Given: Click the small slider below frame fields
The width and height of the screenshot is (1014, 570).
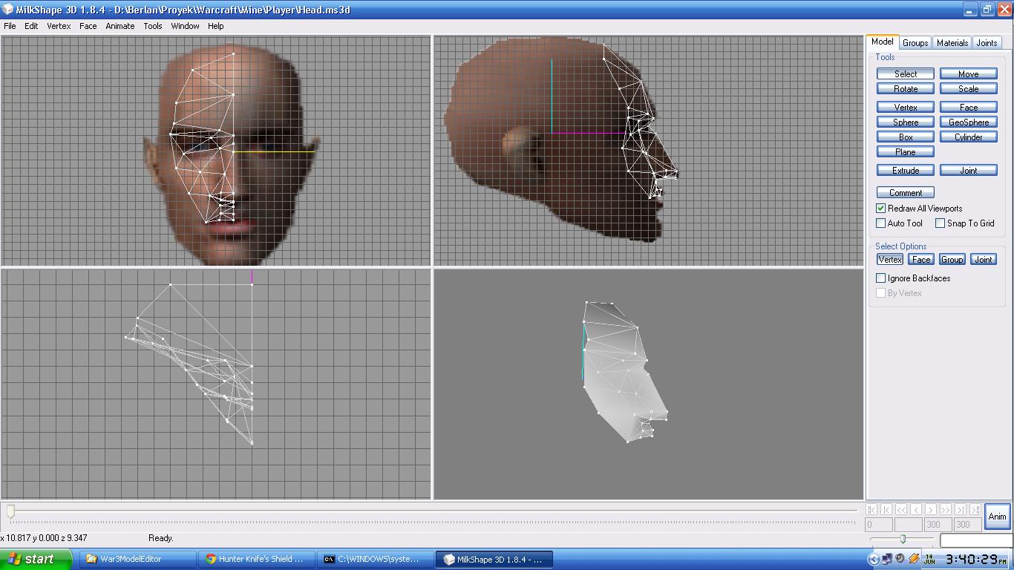Looking at the screenshot, I should [903, 539].
